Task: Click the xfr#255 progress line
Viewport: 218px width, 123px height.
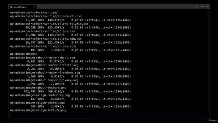Action: pos(79,84)
